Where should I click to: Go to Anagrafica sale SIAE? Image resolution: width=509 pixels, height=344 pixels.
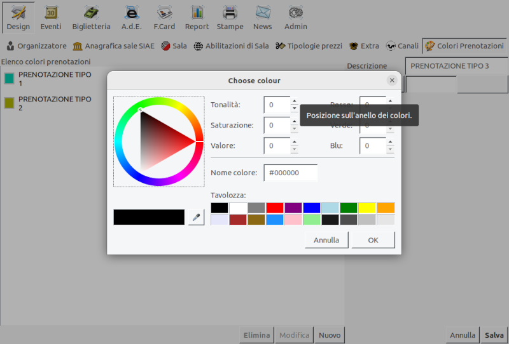(x=114, y=46)
